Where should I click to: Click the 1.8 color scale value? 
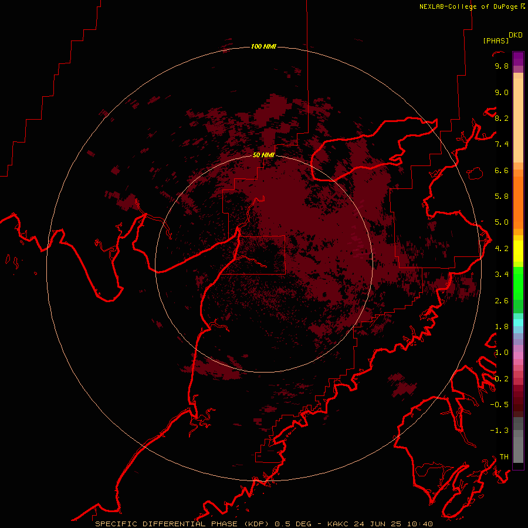tap(502, 327)
